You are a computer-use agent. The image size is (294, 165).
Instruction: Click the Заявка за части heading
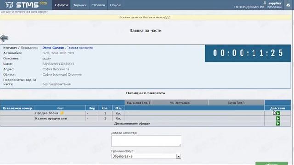tap(146, 31)
